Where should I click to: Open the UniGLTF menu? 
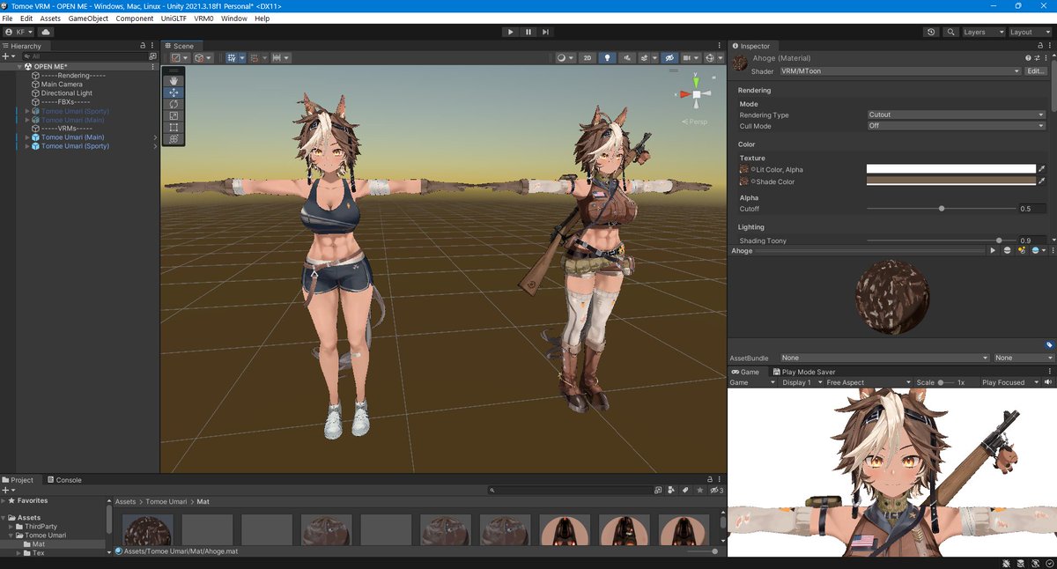[x=174, y=18]
